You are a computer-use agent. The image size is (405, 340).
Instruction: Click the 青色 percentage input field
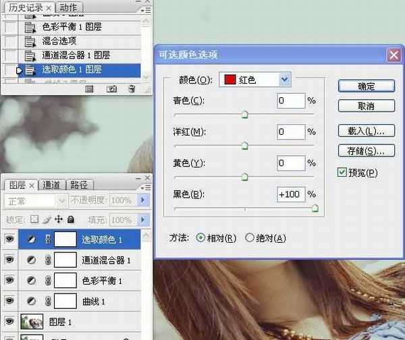[x=290, y=101]
